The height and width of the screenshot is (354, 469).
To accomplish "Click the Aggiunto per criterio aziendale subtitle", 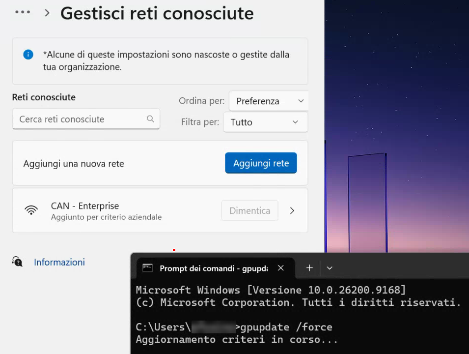I will 106,217.
